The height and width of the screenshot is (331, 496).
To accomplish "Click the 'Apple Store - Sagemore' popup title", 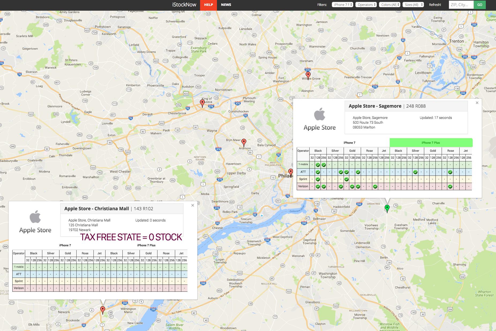I will (x=375, y=106).
